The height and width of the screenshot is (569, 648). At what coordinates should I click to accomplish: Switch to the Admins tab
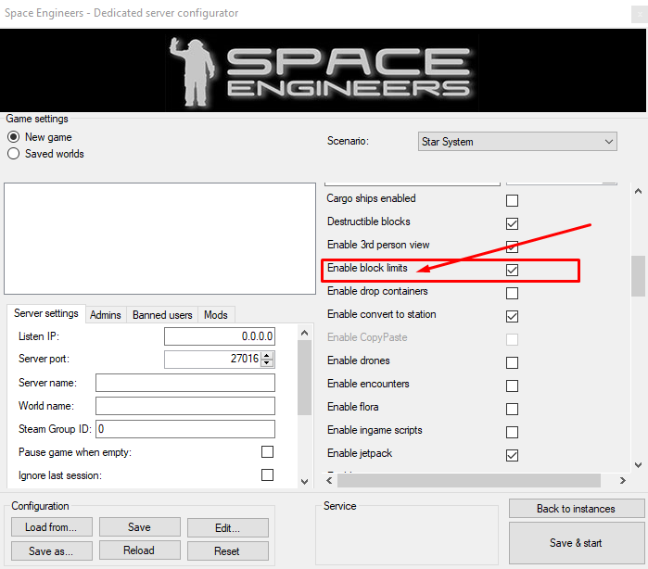click(105, 315)
